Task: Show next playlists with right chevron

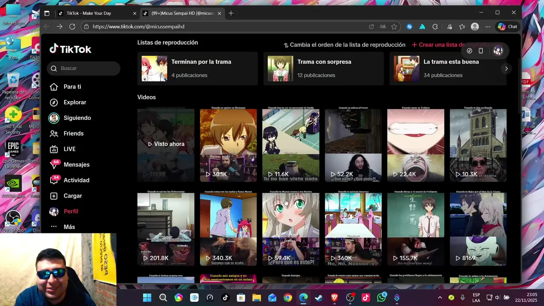Action: [x=506, y=68]
